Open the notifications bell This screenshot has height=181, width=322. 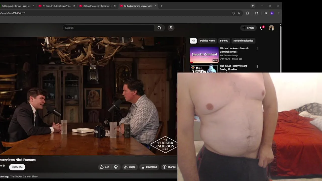(x=262, y=28)
